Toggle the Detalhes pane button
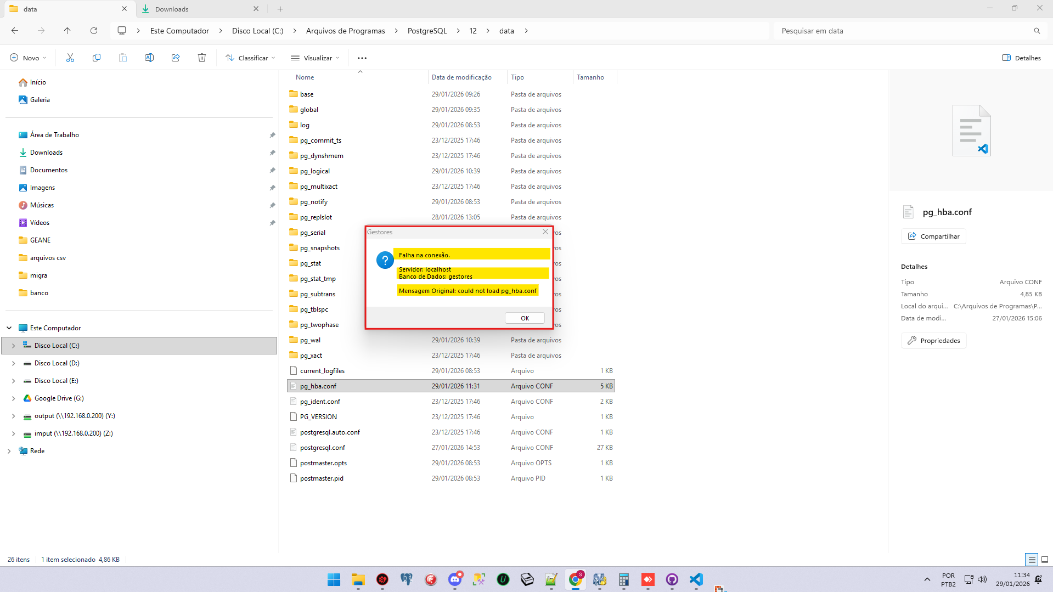The height and width of the screenshot is (592, 1053). click(1021, 58)
